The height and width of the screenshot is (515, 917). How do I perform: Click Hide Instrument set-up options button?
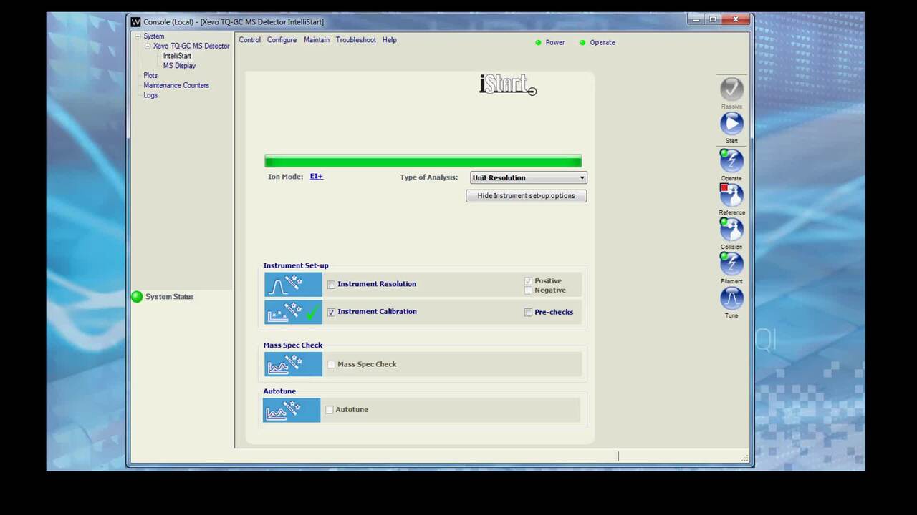point(526,196)
